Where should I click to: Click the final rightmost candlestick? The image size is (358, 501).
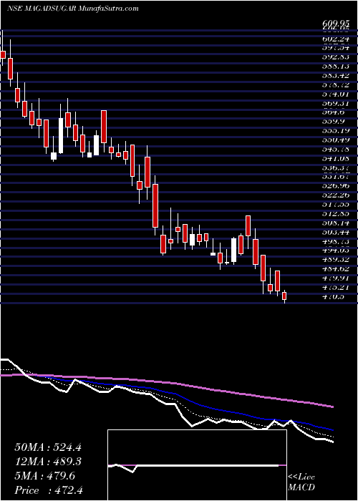click(x=284, y=296)
